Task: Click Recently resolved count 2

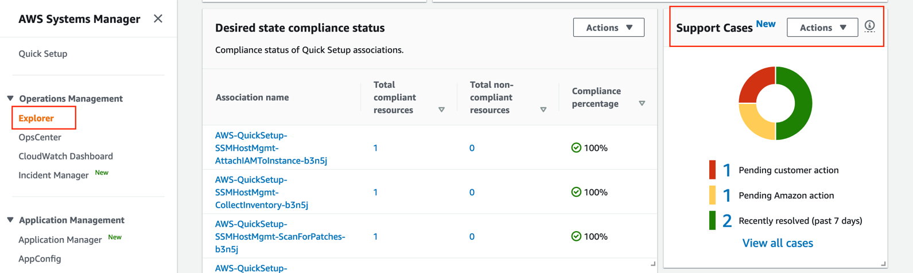Action: click(x=726, y=221)
